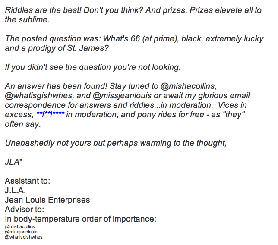Image resolution: width=278 pixels, height=245 pixels.
Task: Click the italic @whatisgishwhes mention in paragraph
Action: tap(39, 96)
